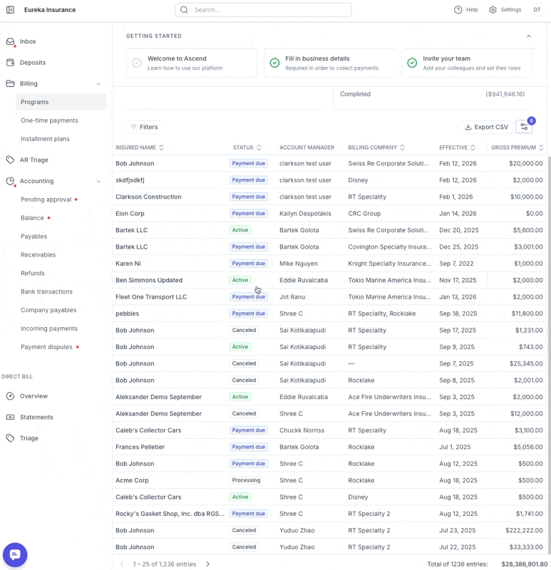Open column settings sliders icon
Image resolution: width=551 pixels, height=570 pixels.
pyautogui.click(x=524, y=127)
